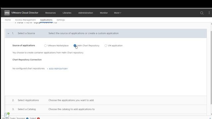Click 'Source of applications' label

coord(24,46)
